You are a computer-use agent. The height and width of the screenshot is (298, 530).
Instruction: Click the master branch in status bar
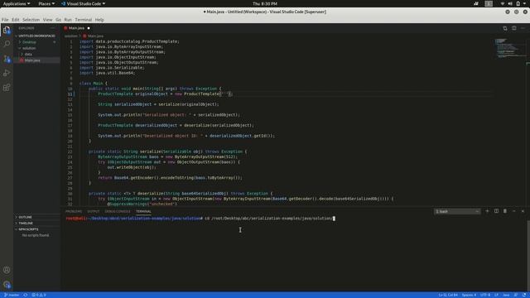tap(12, 295)
